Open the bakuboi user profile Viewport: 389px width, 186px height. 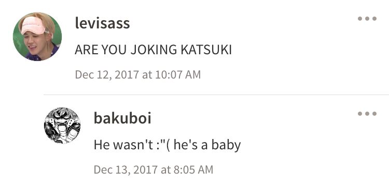(x=122, y=118)
